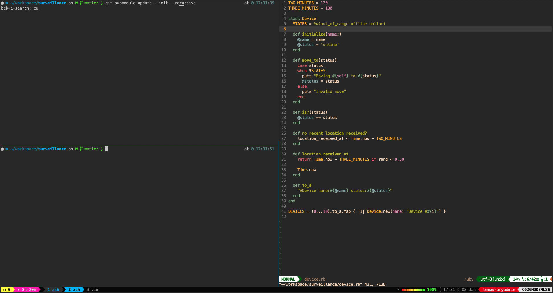
Task: Select tmux window tab 2 zsh
Action: tap(74, 290)
